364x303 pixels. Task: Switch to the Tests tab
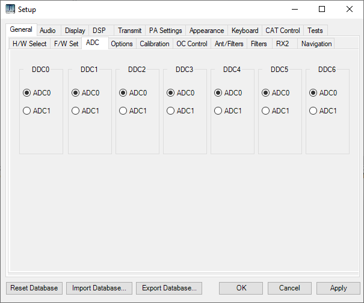coord(315,31)
